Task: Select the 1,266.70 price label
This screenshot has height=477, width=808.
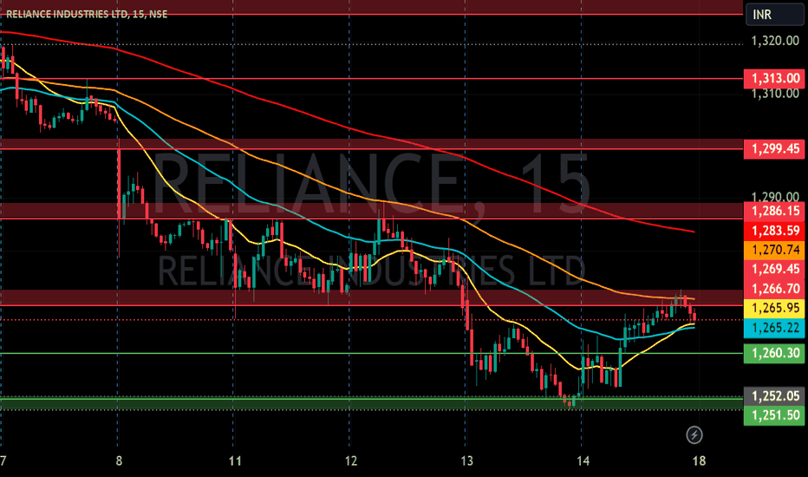Action: 774,289
